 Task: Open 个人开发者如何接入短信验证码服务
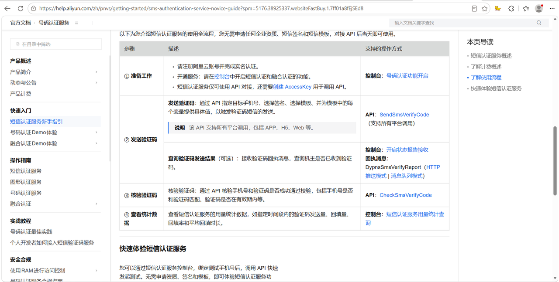click(x=52, y=242)
